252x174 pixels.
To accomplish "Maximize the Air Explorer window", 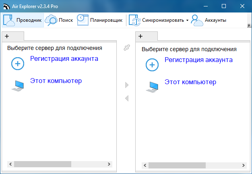I will pos(224,6).
